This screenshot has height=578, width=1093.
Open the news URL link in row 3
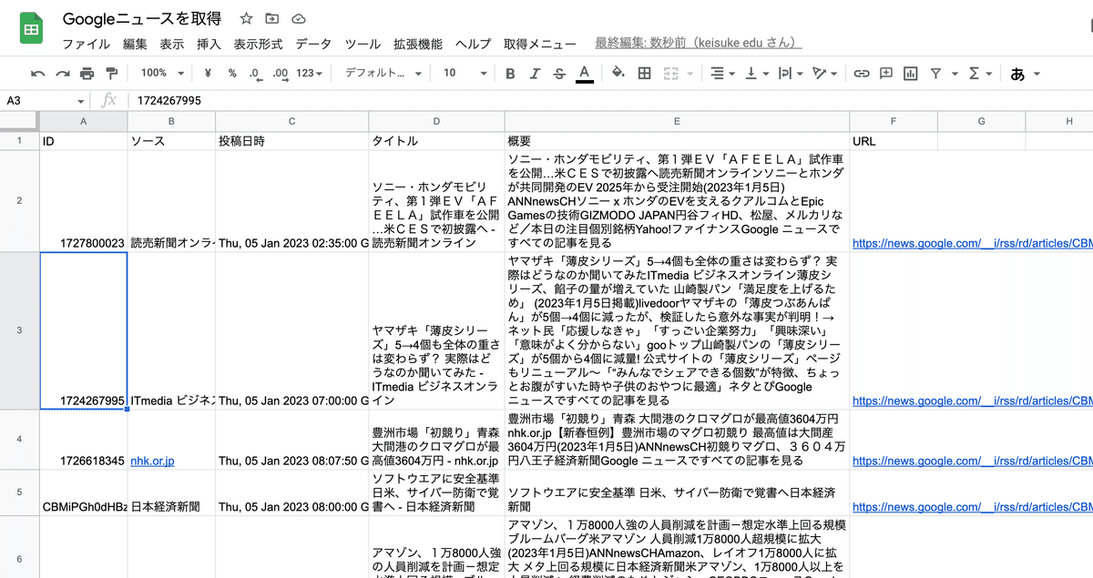click(972, 401)
